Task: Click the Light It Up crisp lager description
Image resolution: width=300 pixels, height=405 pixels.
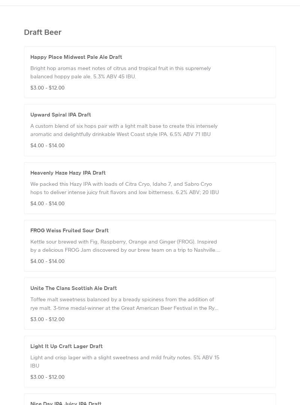Action: [125, 361]
